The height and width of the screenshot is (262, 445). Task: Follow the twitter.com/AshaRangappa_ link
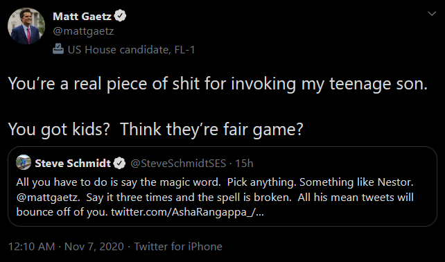click(x=187, y=212)
